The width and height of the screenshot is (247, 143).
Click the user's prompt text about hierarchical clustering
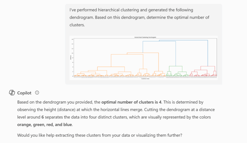click(131, 17)
